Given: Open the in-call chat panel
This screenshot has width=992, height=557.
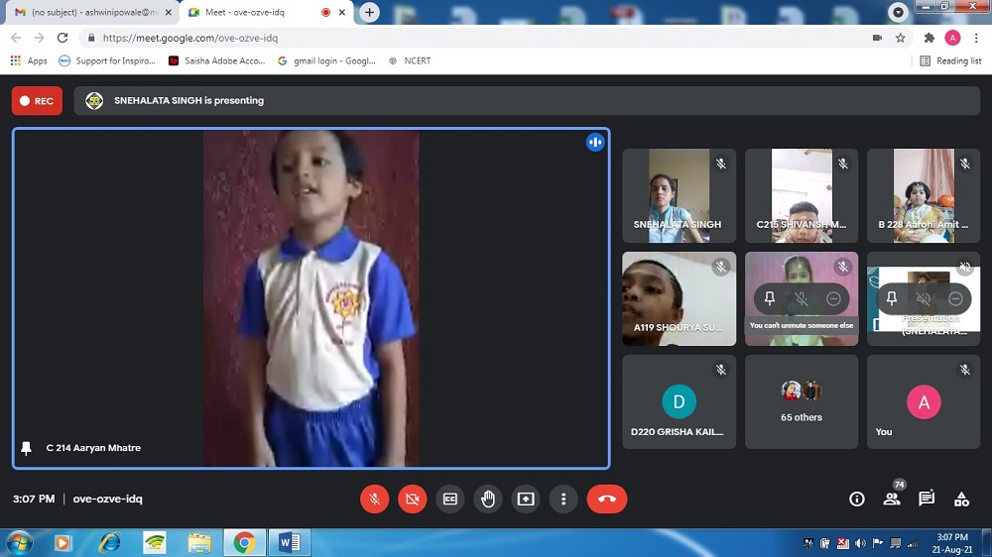Looking at the screenshot, I should 927,499.
